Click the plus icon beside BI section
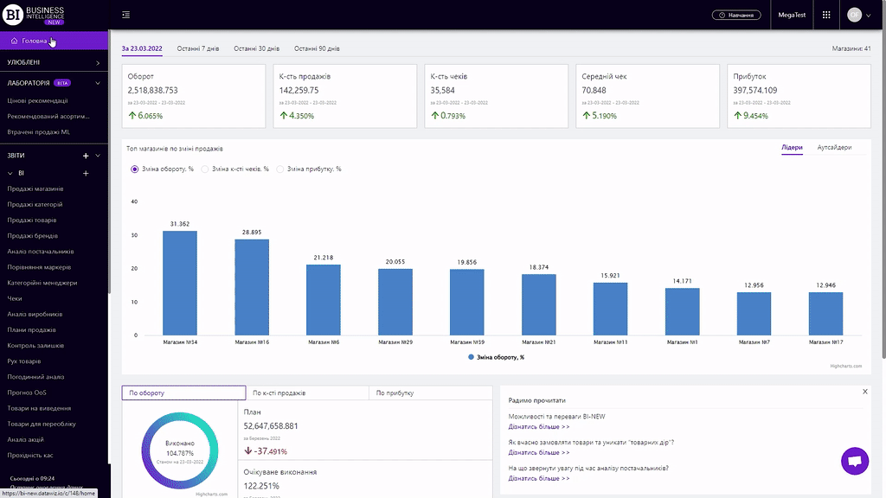The image size is (886, 498). (86, 174)
